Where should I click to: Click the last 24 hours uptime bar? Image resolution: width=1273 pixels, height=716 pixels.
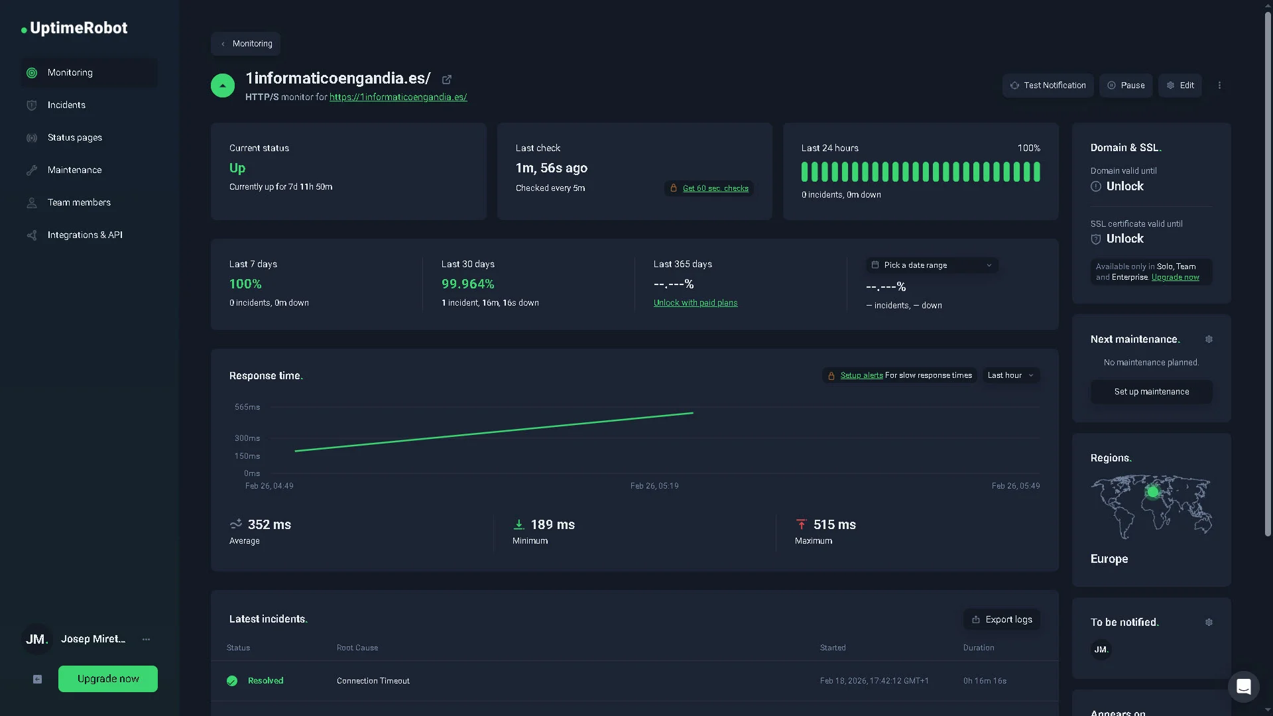(921, 172)
